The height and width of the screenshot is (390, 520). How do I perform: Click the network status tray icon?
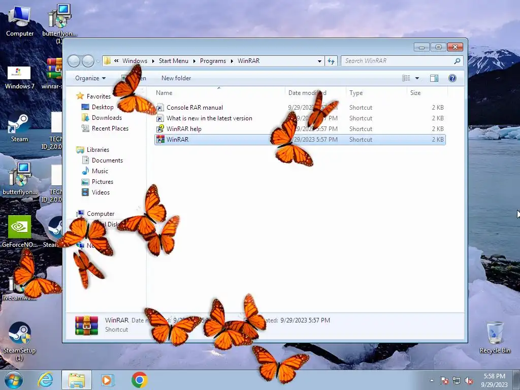pos(457,380)
